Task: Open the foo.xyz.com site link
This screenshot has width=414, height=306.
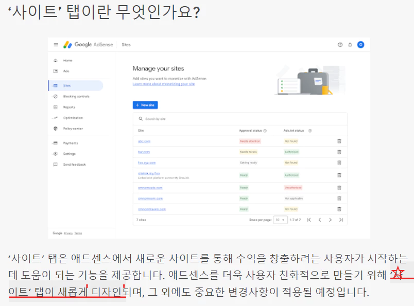Action: [147, 163]
